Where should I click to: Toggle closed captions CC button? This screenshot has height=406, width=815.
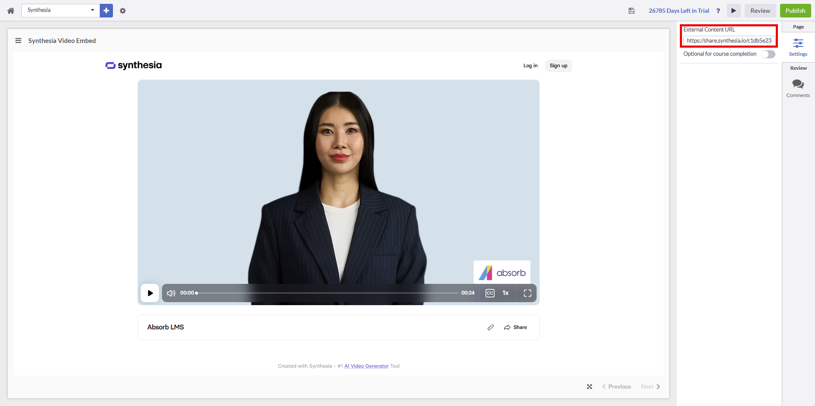click(x=490, y=293)
